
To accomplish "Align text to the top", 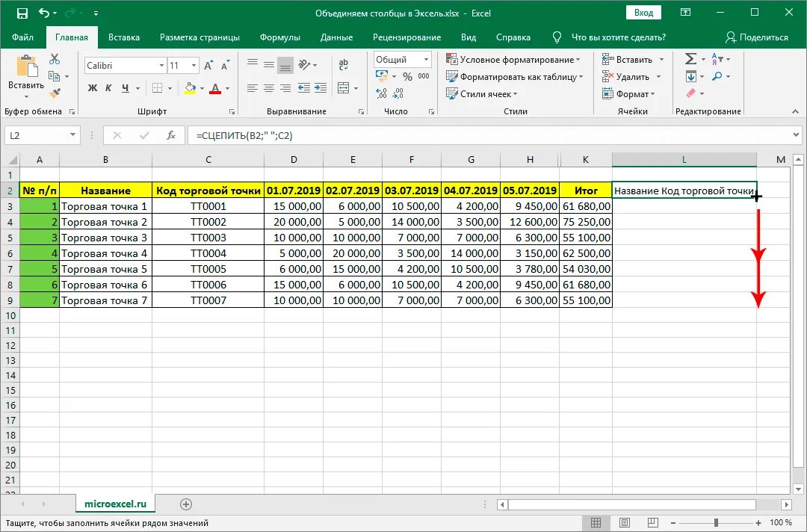I will click(253, 64).
